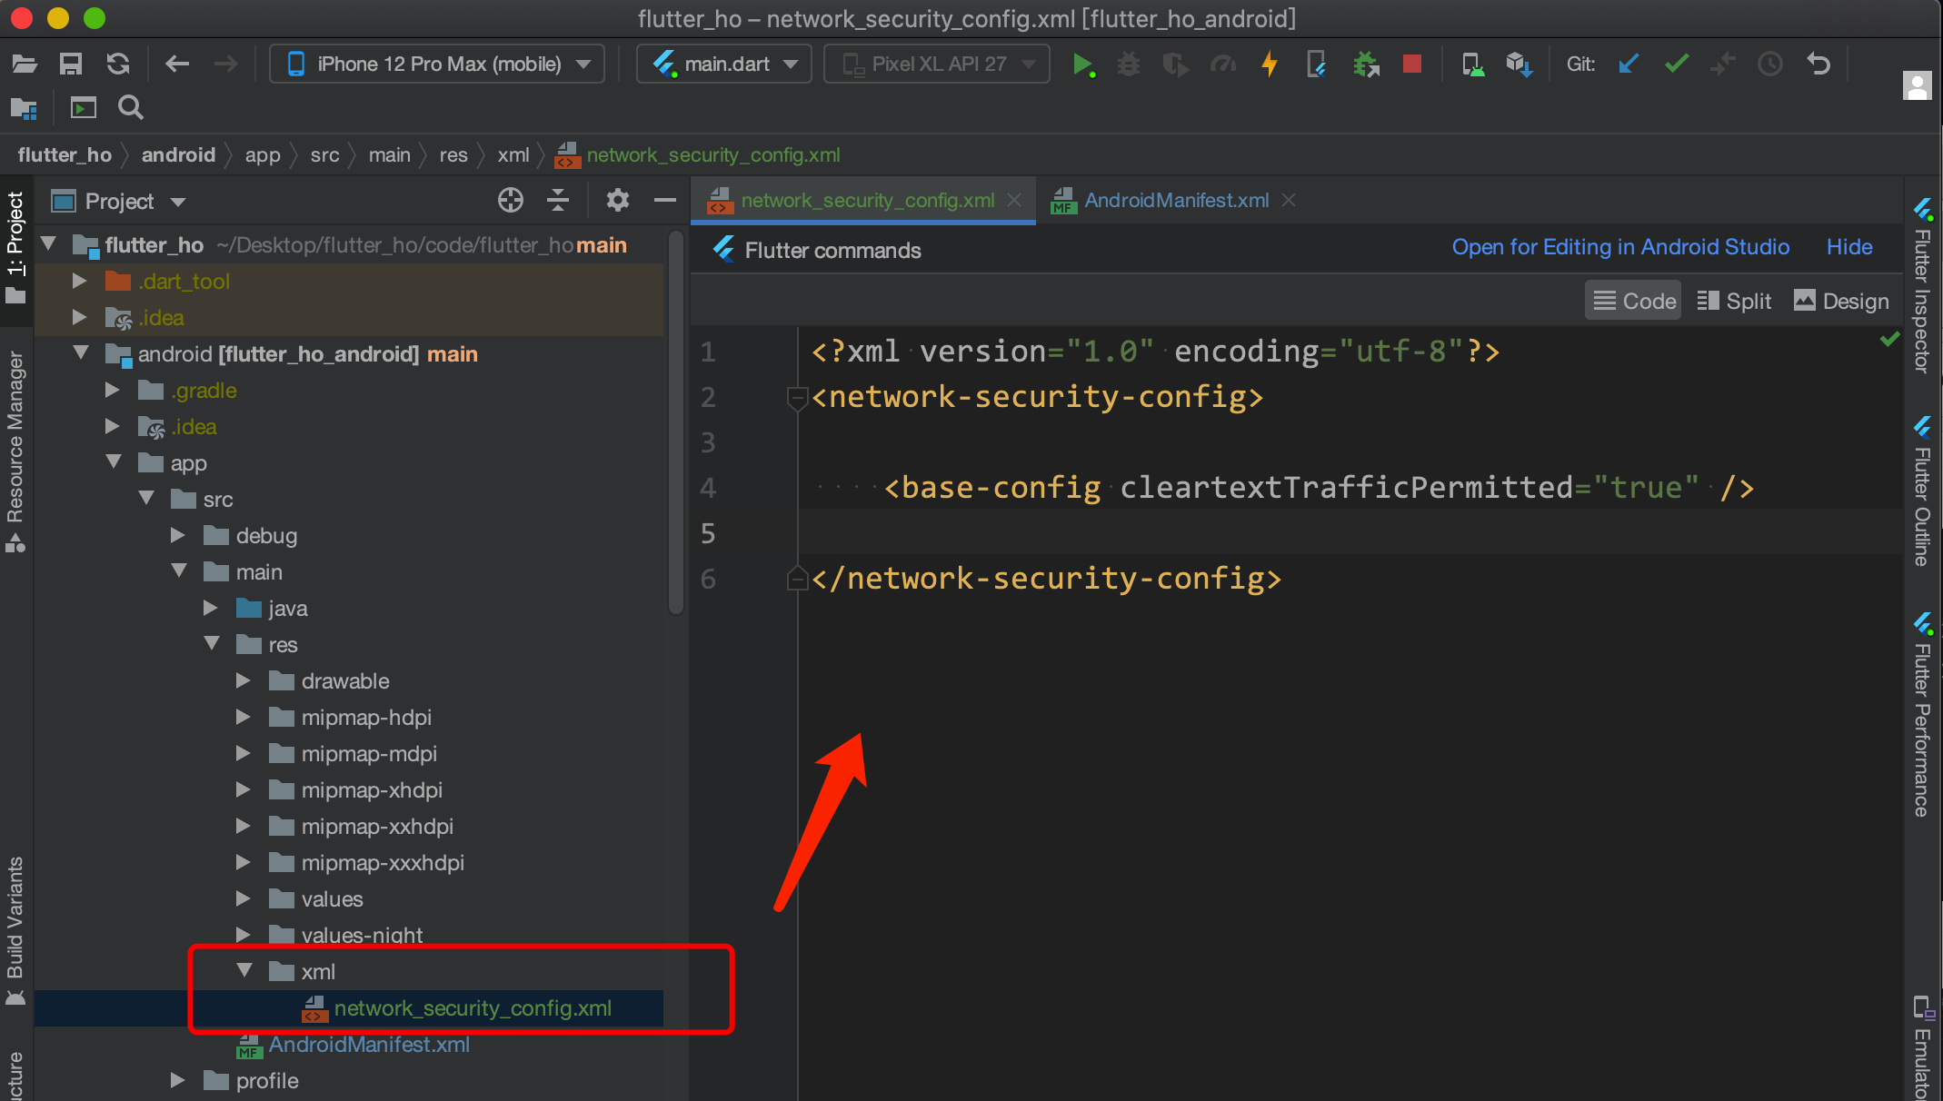Image resolution: width=1943 pixels, height=1101 pixels.
Task: Toggle the 1: Project tool window
Action: click(x=15, y=248)
